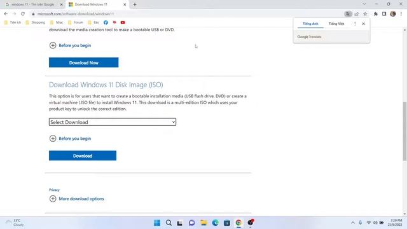Viewport: 407px width, 229px height.
Task: Open Google Translate icon in address bar
Action: pos(348,14)
